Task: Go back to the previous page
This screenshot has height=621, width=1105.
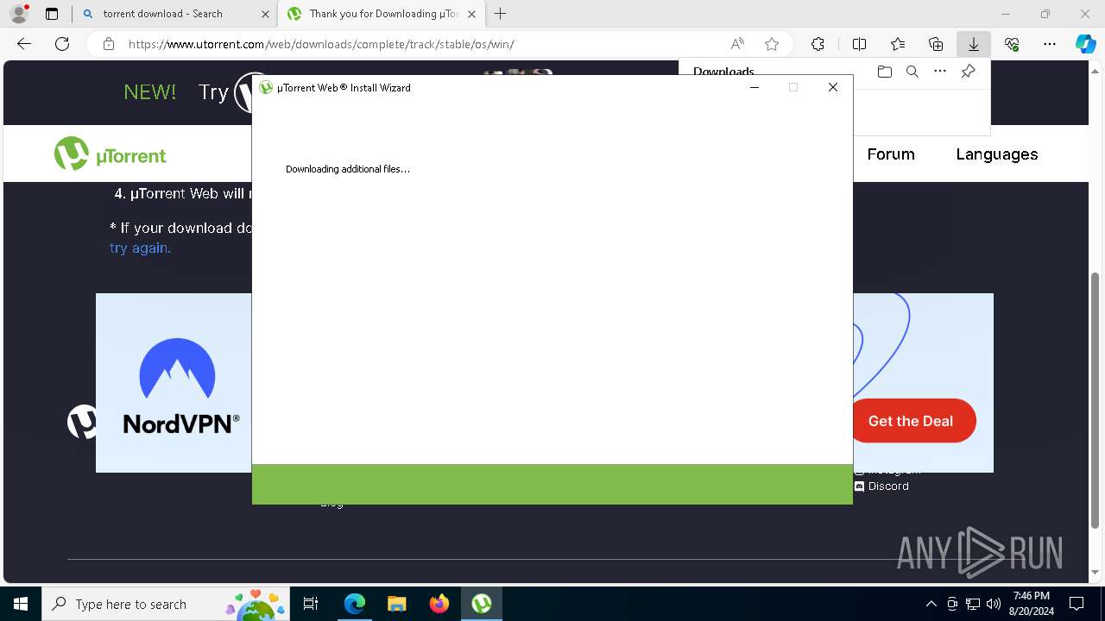Action: [x=24, y=44]
